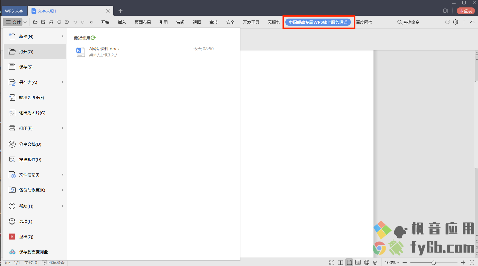The width and height of the screenshot is (478, 266).
Task: Open the 插入 ribbon tab
Action: click(122, 22)
